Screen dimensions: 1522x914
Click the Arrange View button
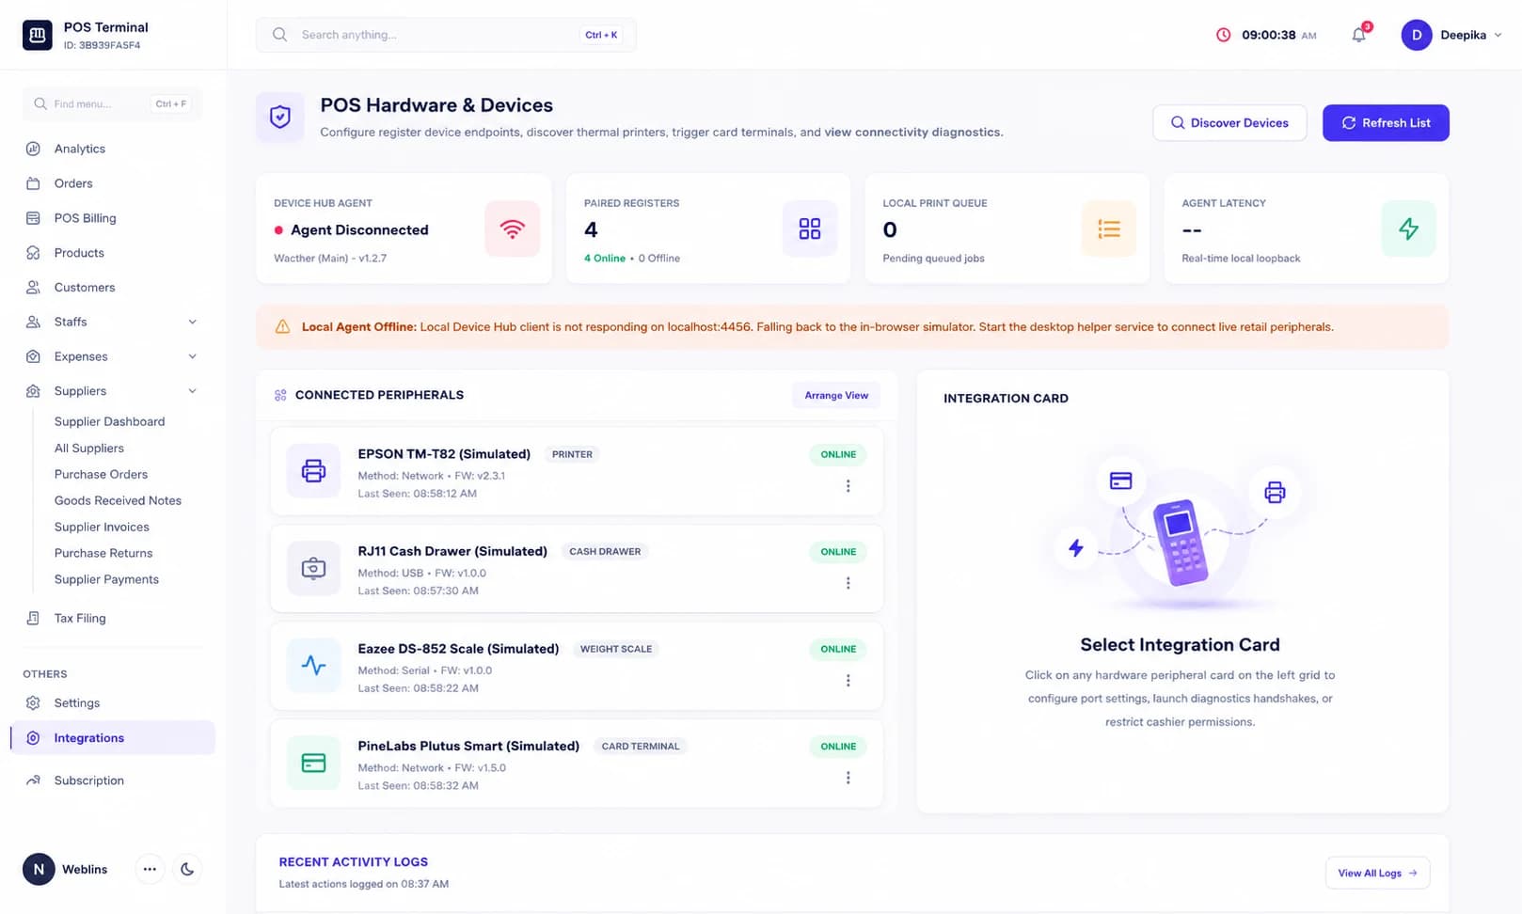coord(836,395)
